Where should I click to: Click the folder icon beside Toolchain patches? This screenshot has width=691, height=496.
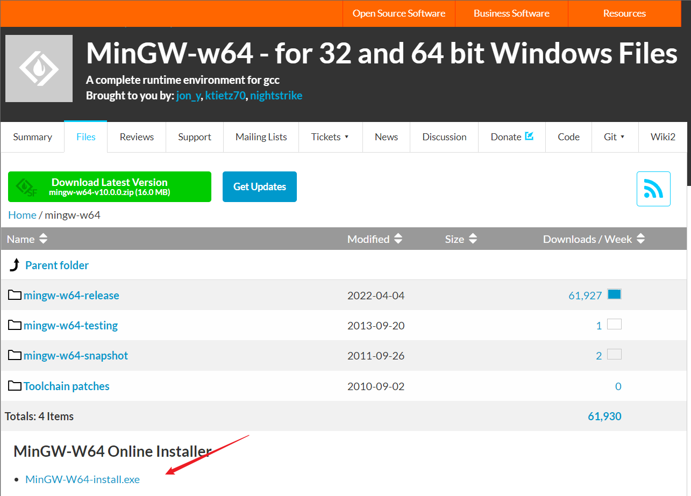pos(15,386)
